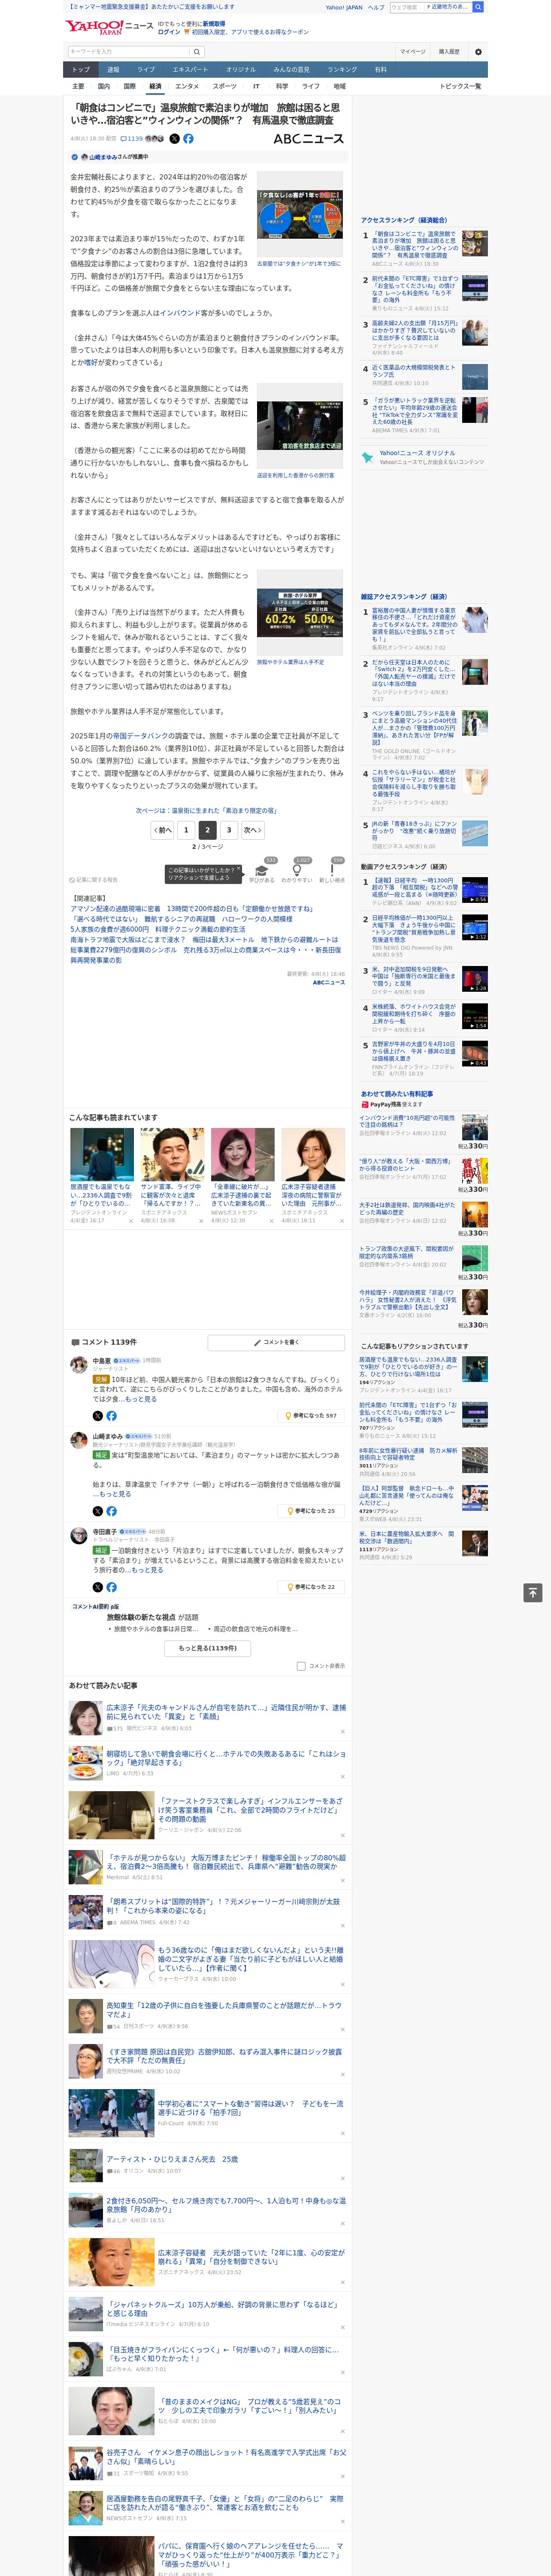551x2576 pixels.
Task: Share article on X from headline area
Action: pos(174,139)
